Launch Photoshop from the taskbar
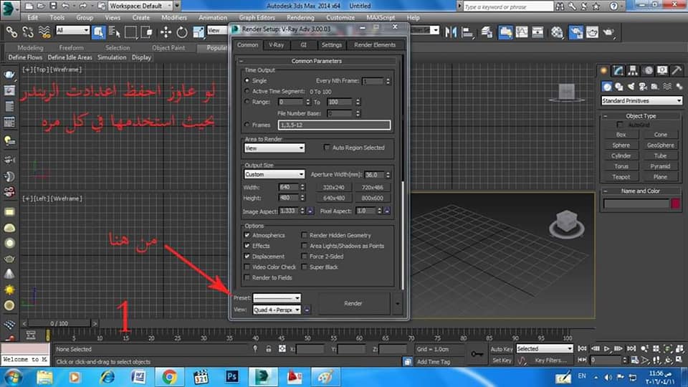Screen dimensions: 688x387 [231, 376]
